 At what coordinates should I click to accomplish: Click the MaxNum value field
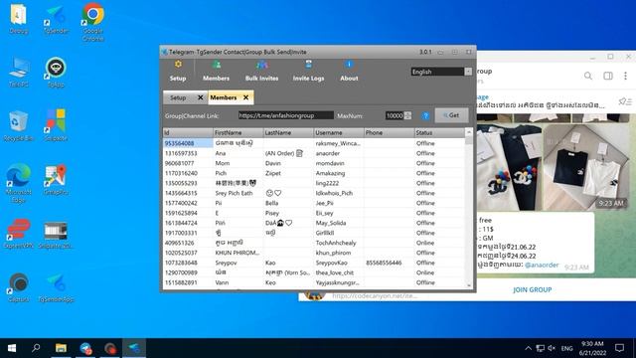[395, 115]
